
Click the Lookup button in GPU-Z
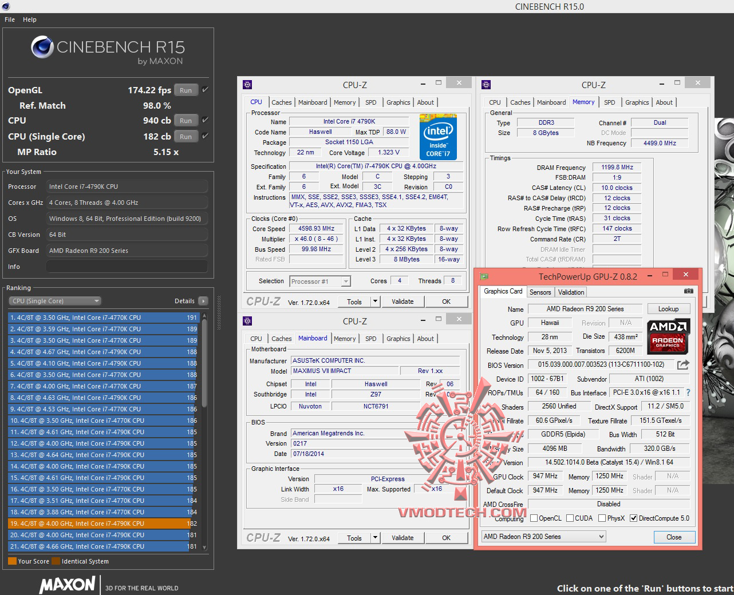[668, 309]
